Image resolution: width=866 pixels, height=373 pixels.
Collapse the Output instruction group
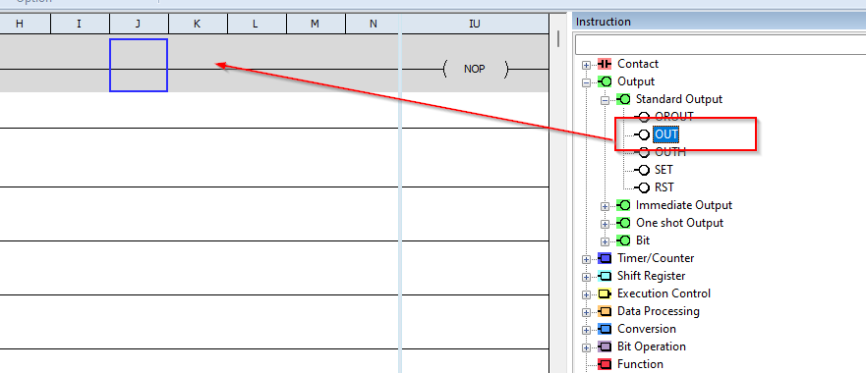click(586, 82)
